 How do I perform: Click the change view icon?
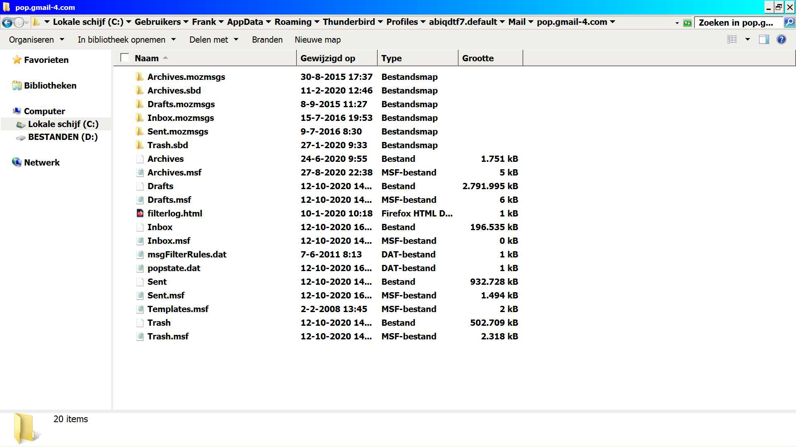point(732,40)
